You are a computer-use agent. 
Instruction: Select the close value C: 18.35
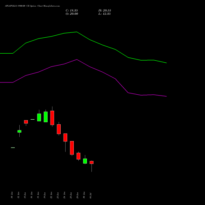click(72, 11)
